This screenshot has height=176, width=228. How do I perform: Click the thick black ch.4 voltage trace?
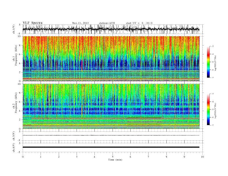pyautogui.click(x=111, y=147)
